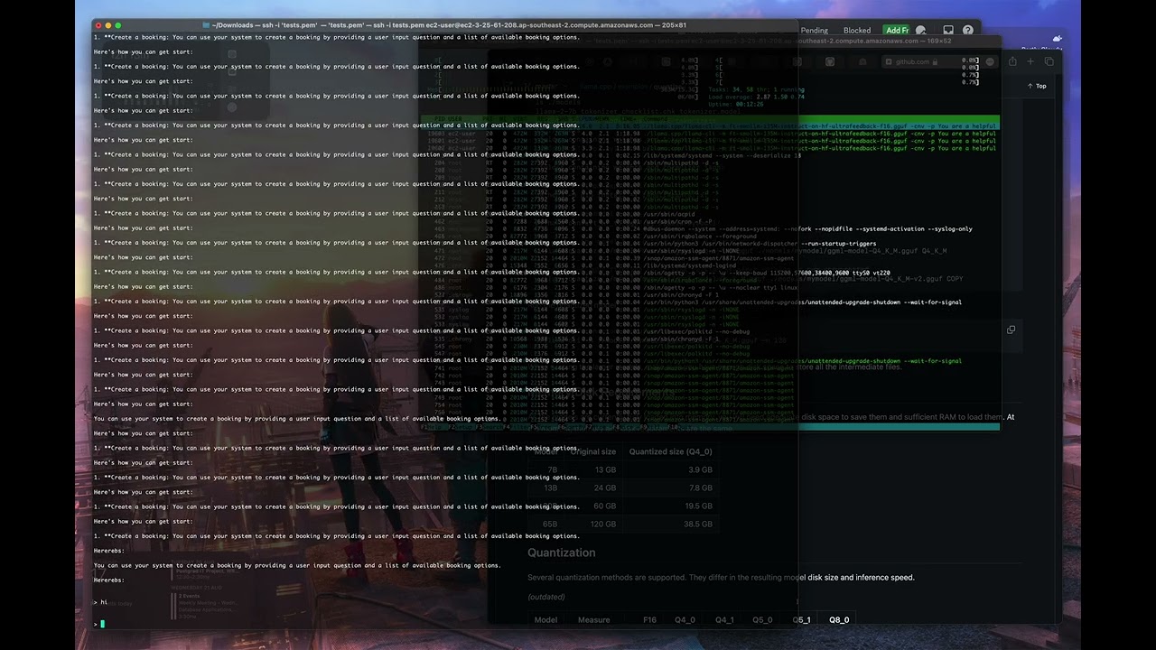
Task: Click the '> hi' line in the terminal
Action: pos(100,602)
